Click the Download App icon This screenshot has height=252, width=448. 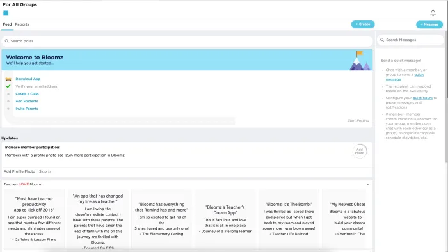8,79
